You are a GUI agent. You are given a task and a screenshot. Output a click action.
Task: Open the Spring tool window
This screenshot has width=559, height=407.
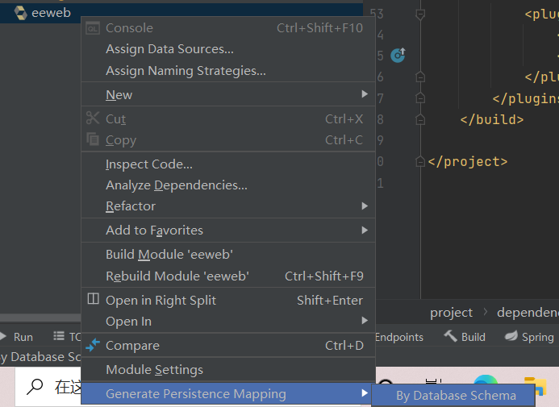pos(529,337)
